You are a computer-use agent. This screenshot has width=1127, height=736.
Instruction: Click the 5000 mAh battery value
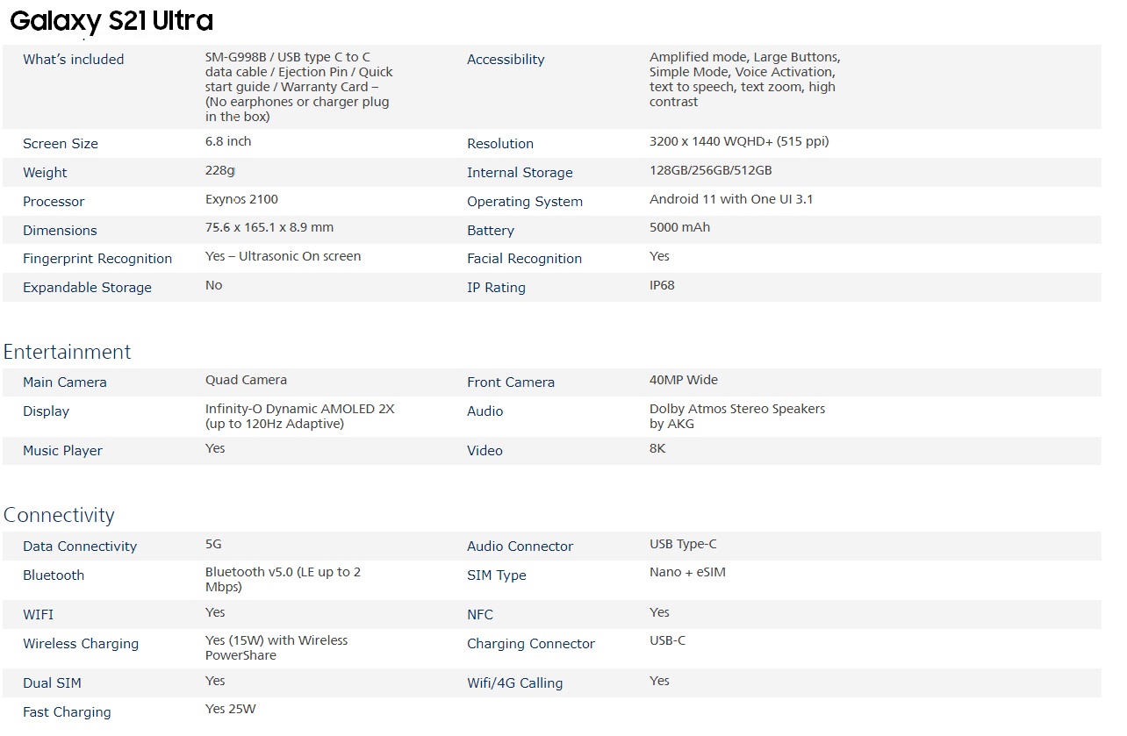(679, 227)
